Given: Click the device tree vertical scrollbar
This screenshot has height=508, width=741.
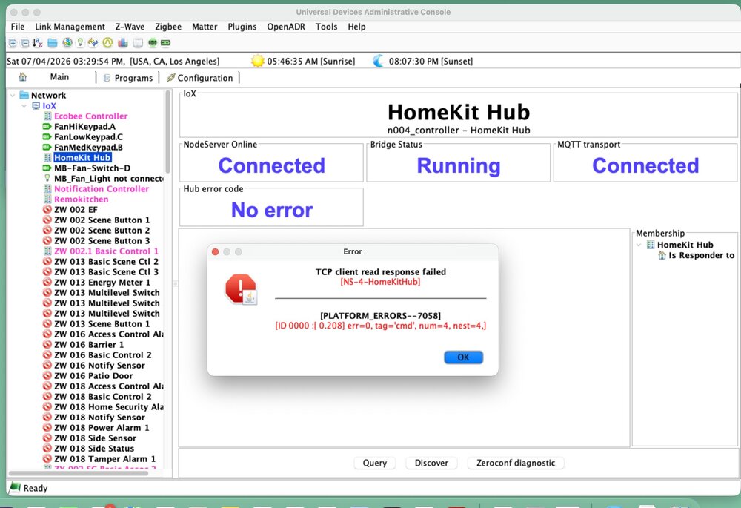Looking at the screenshot, I should (x=167, y=133).
